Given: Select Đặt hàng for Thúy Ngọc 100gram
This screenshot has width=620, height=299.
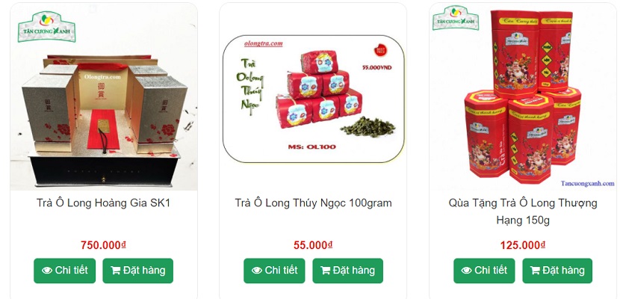Looking at the screenshot, I should tap(348, 271).
